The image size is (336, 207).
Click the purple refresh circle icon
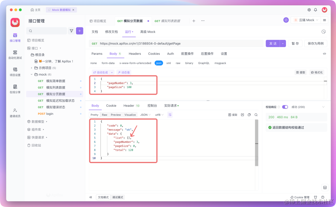286,20
